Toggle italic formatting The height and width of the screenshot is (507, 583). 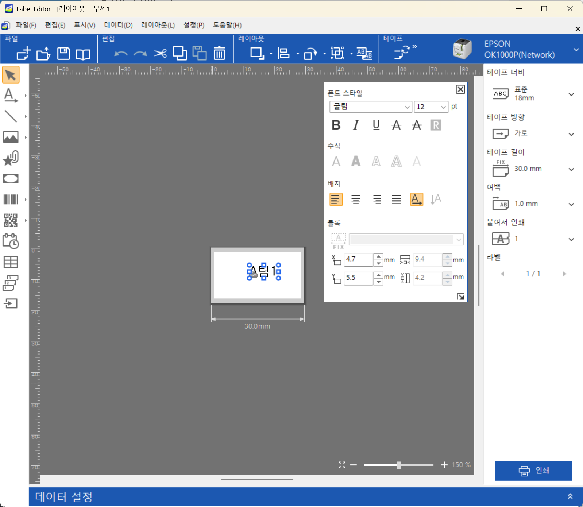tap(356, 125)
